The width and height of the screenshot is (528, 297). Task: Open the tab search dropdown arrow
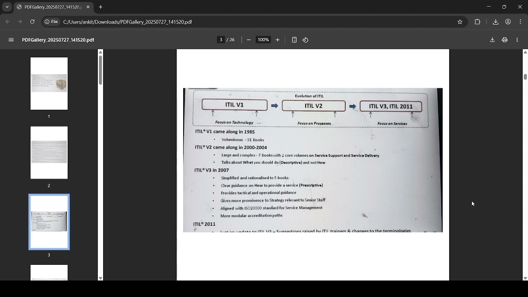[x=7, y=7]
